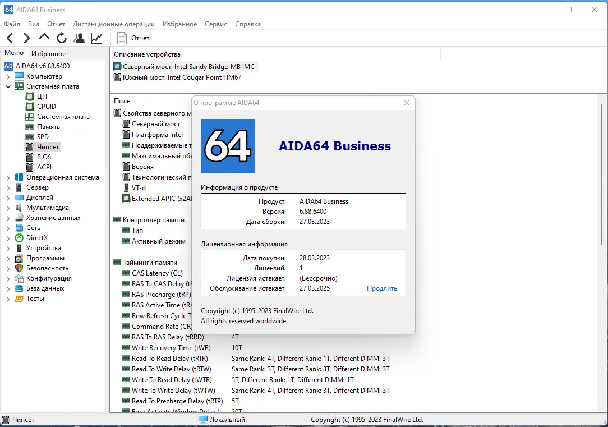Open the Дистанционные операции menu
Image resolution: width=608 pixels, height=427 pixels.
click(114, 24)
